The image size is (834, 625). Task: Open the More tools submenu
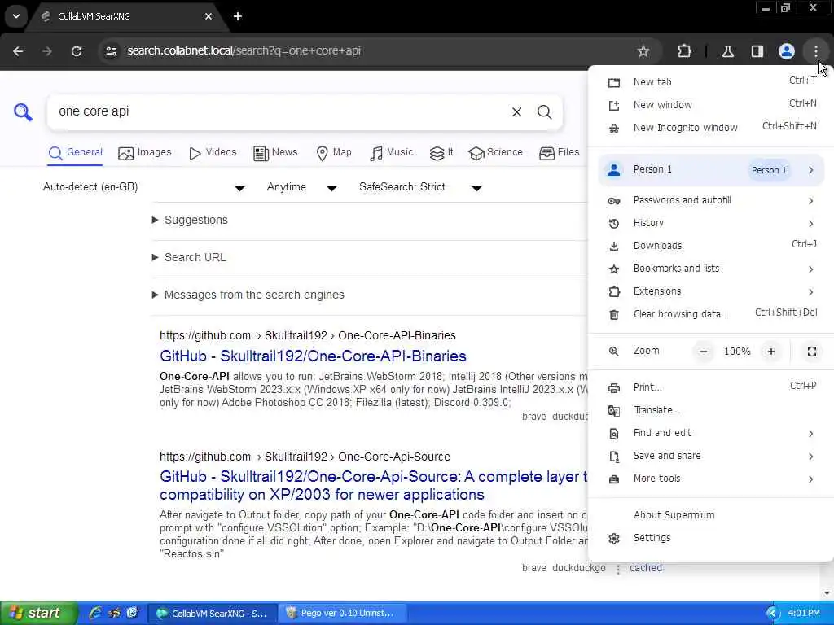coord(711,479)
